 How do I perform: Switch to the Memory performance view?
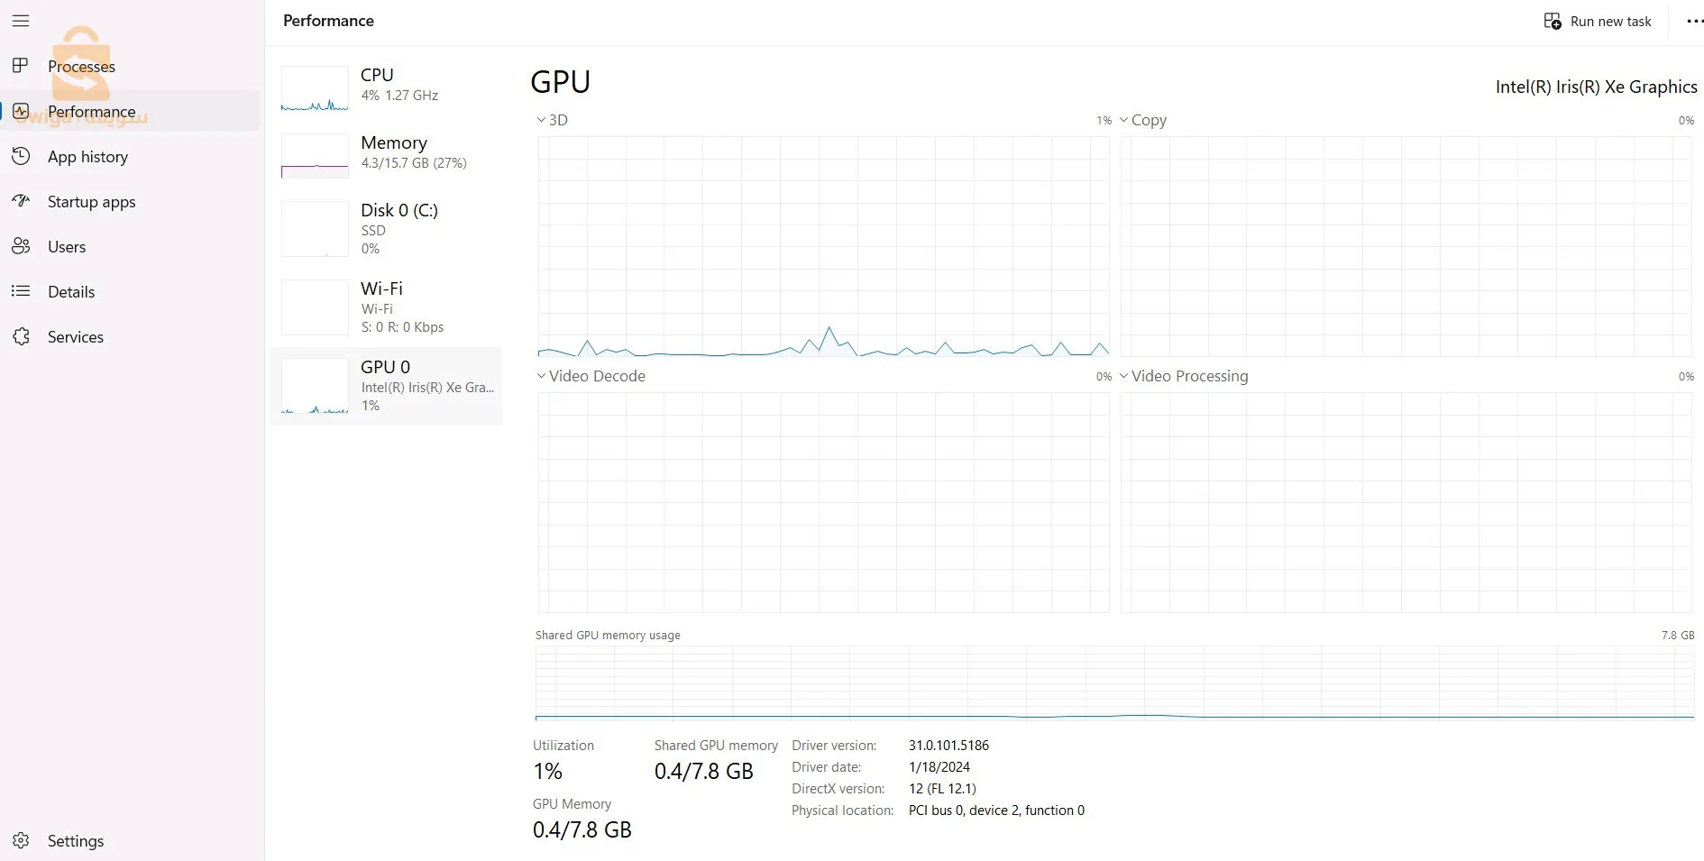point(388,153)
